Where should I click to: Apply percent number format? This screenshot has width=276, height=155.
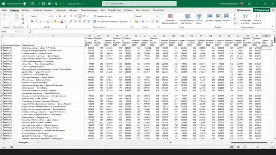143,22
